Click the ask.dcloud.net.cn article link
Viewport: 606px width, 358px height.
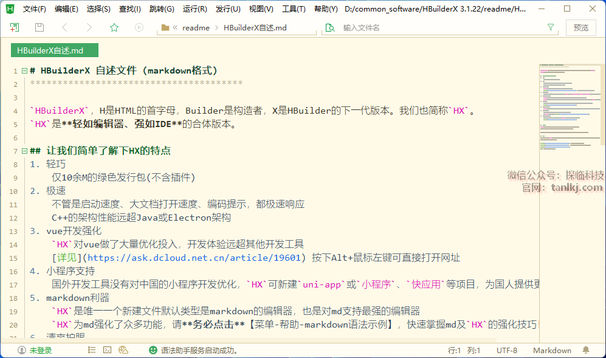pyautogui.click(x=195, y=257)
